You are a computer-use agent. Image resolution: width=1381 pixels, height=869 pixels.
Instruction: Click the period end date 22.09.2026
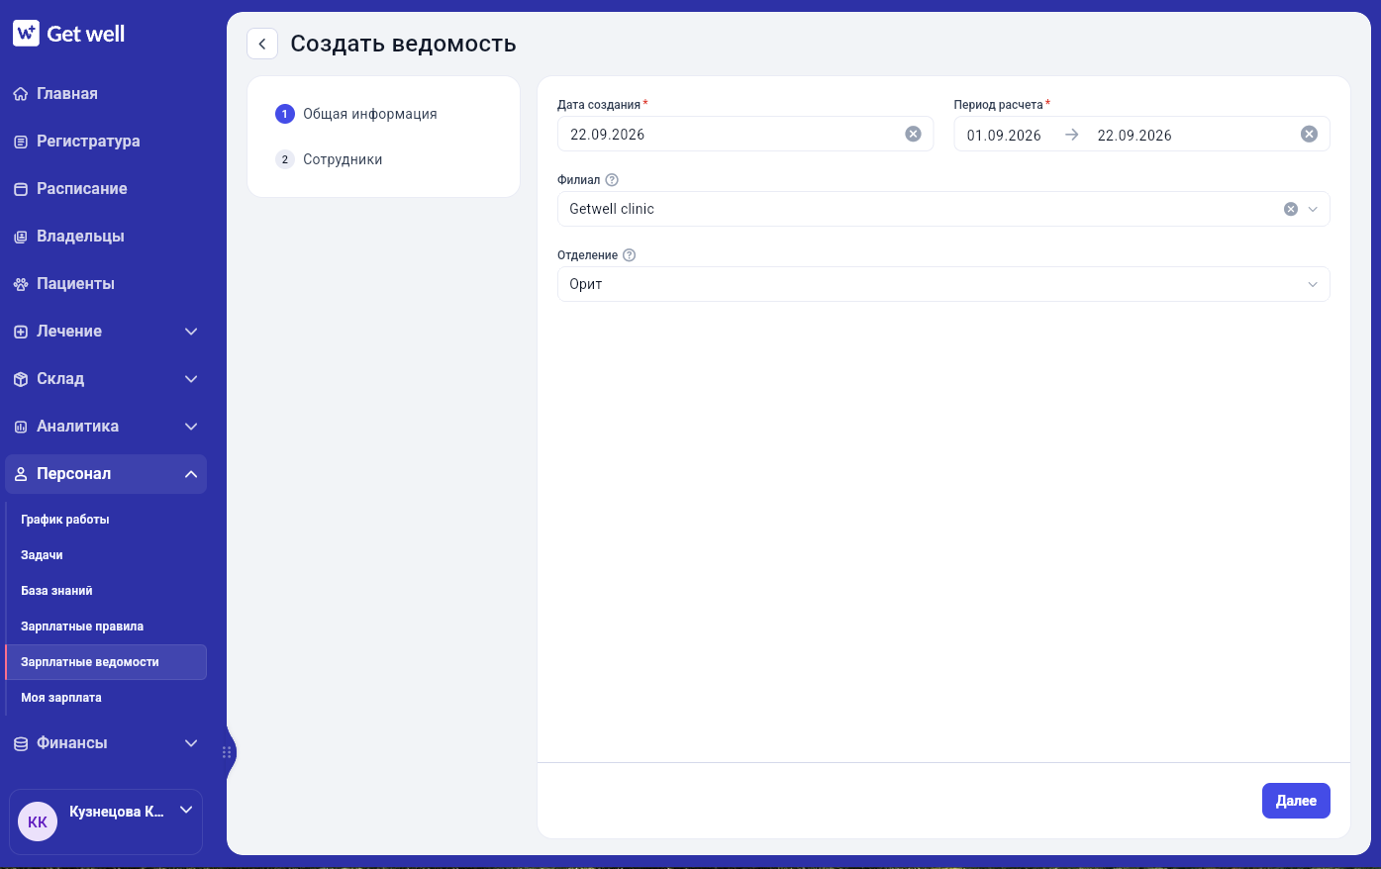pyautogui.click(x=1134, y=136)
